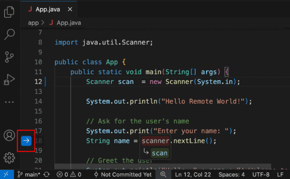Click the breadcrumb chevron after app

pyautogui.click(x=43, y=22)
